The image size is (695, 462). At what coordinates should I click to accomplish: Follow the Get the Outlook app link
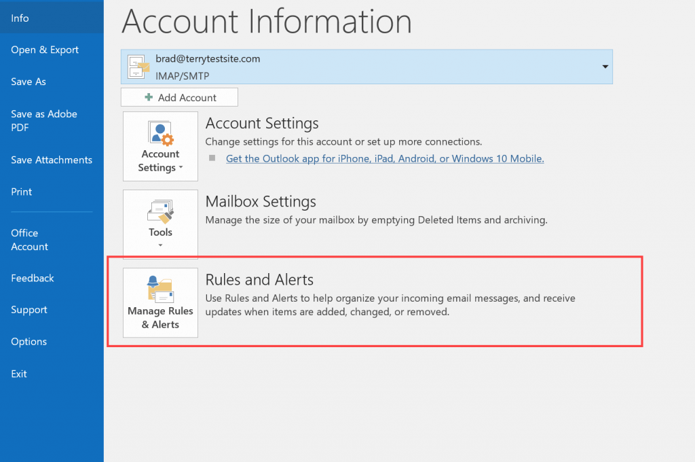click(x=385, y=158)
